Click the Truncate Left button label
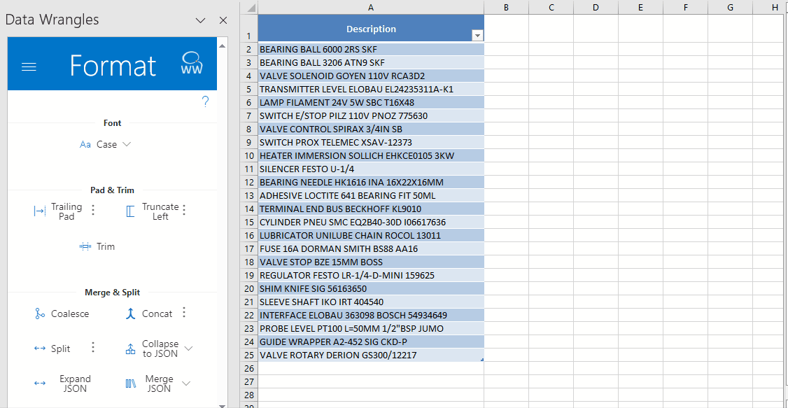 (160, 211)
